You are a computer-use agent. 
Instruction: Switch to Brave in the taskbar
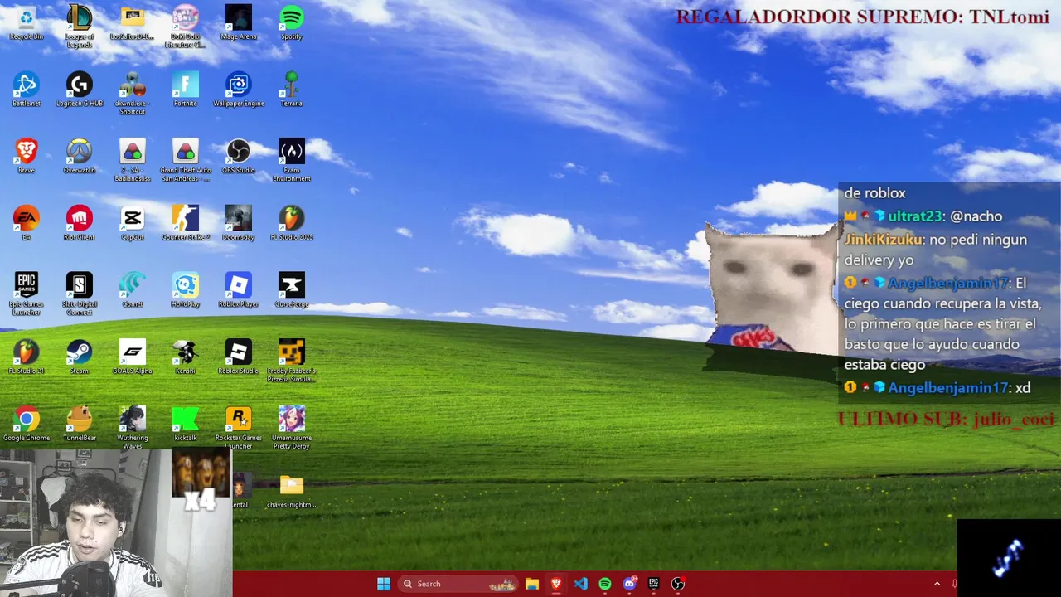(556, 584)
